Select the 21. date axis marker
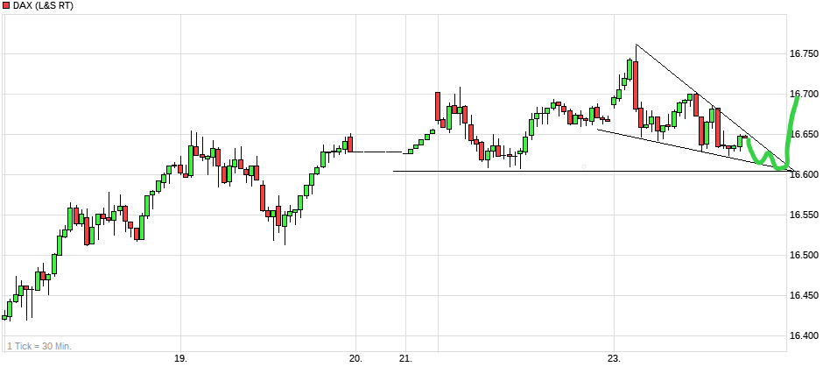The image size is (823, 381). coord(405,359)
